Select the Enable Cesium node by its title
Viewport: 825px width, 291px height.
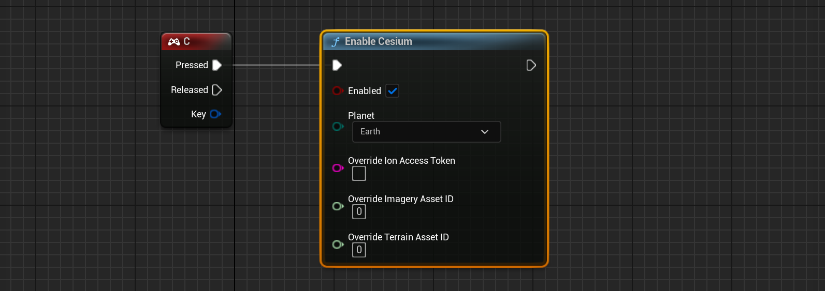378,42
